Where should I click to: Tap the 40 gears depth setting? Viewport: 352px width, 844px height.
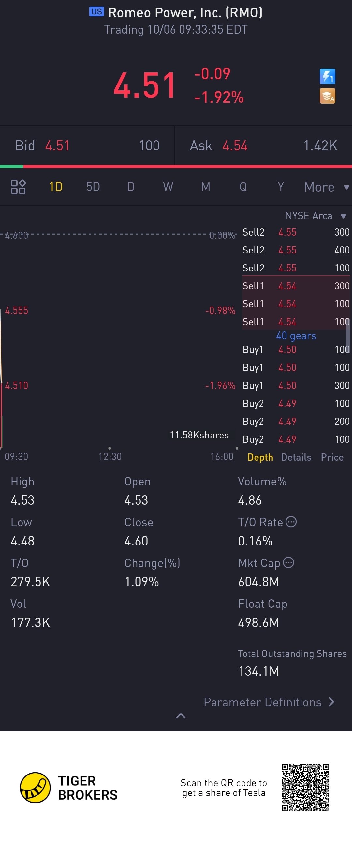point(296,335)
